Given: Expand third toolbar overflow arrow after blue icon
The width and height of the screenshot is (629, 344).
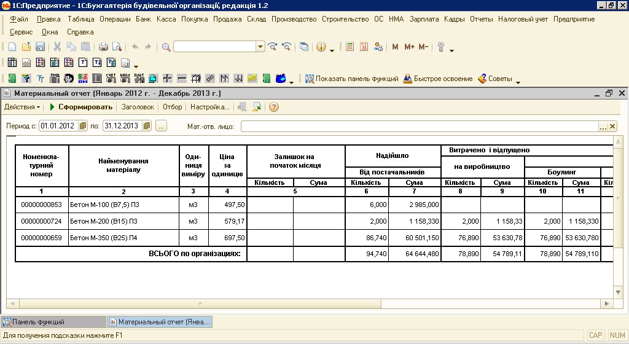Looking at the screenshot, I should point(291,81).
